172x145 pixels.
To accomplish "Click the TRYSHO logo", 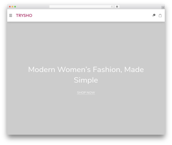I will [x=24, y=15].
